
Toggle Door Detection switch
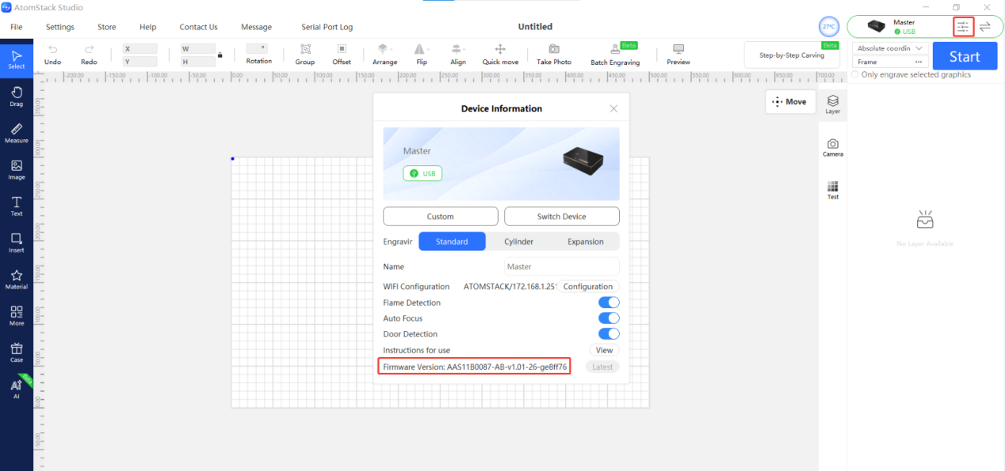pyautogui.click(x=609, y=334)
